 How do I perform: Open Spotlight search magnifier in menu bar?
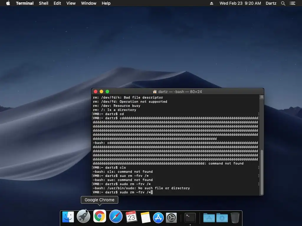(283, 3)
